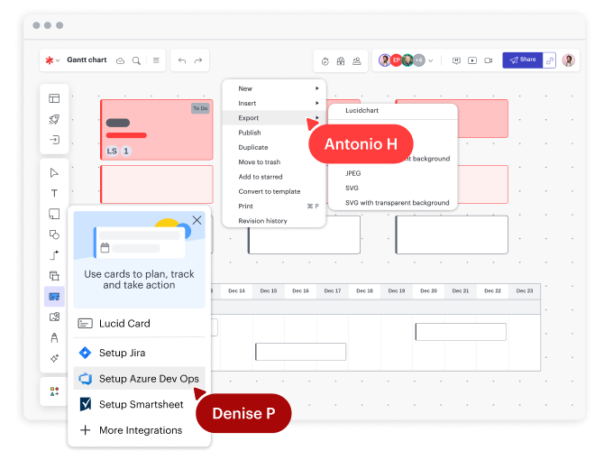Select the Text tool in left sidebar
613x460 pixels.
(x=54, y=193)
